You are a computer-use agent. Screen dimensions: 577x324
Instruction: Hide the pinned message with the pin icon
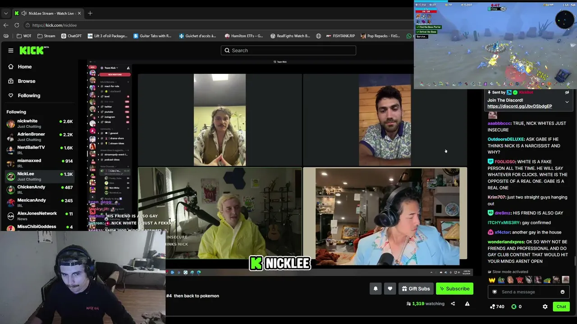[567, 93]
